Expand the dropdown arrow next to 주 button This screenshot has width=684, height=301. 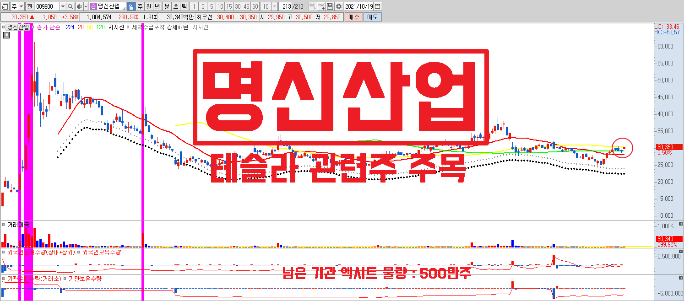pyautogui.click(x=21, y=7)
